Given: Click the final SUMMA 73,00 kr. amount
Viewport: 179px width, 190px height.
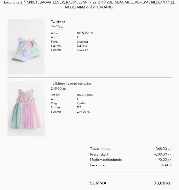Looking at the screenshot, I should click(163, 183).
